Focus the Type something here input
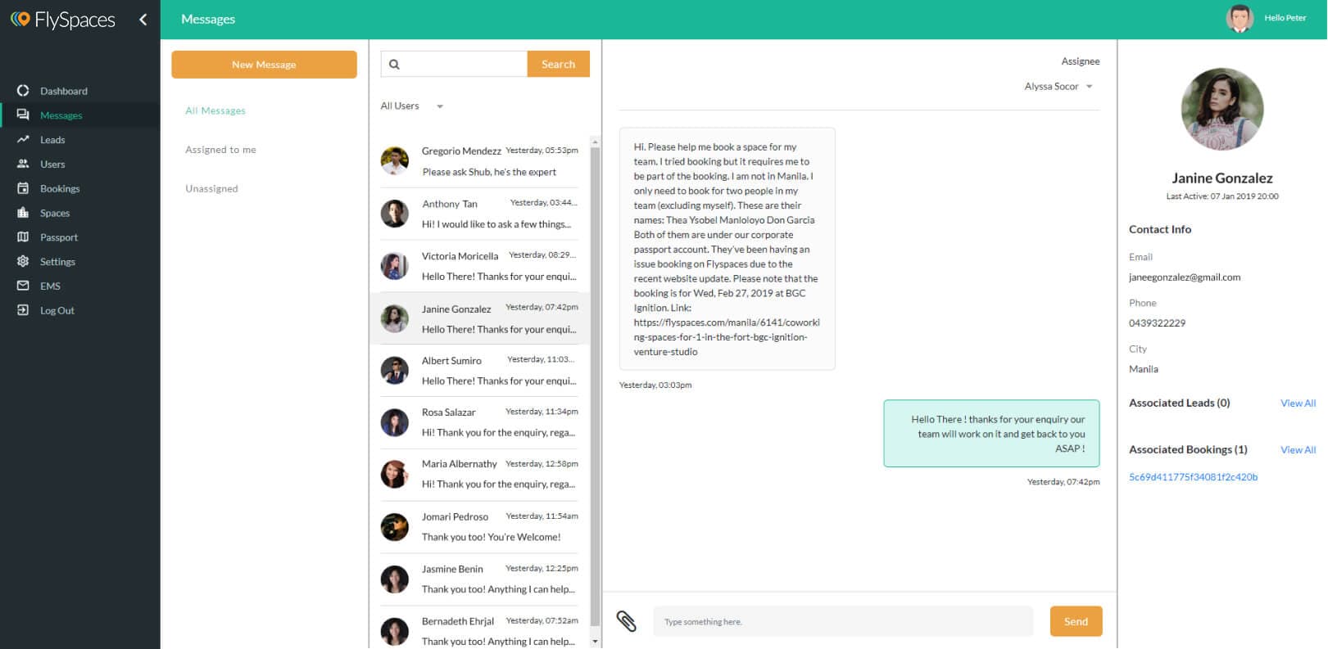Screen dimensions: 1328x649 (x=842, y=622)
